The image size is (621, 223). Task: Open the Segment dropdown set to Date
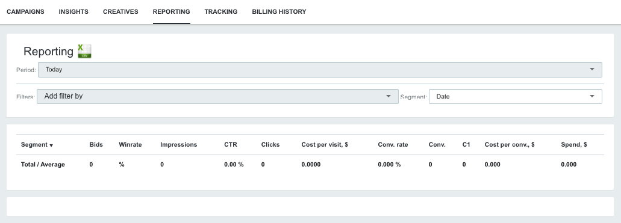click(x=515, y=97)
